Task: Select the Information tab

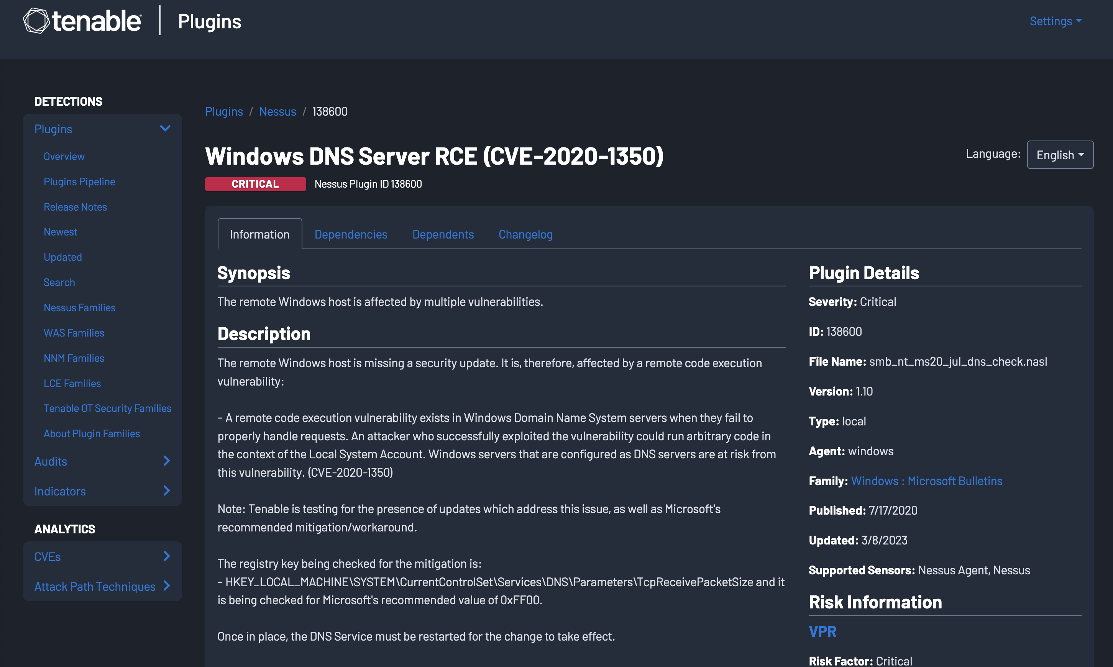Action: [259, 234]
